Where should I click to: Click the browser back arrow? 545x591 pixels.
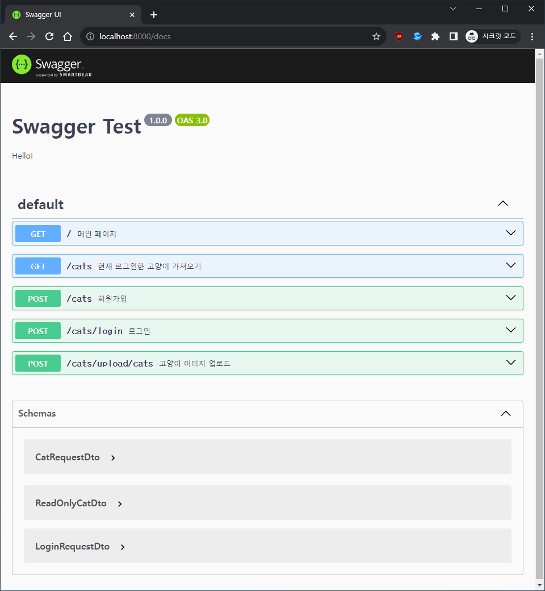coord(13,36)
